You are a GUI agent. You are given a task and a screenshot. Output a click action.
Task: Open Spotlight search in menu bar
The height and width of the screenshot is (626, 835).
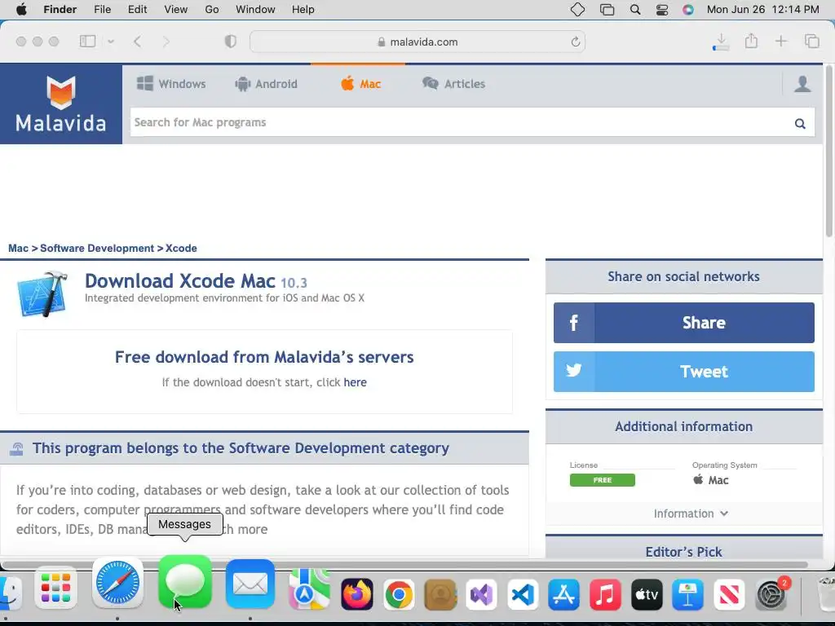tap(634, 10)
